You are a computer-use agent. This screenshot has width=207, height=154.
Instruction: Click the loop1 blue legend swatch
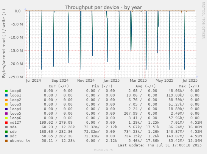[x=6, y=95]
